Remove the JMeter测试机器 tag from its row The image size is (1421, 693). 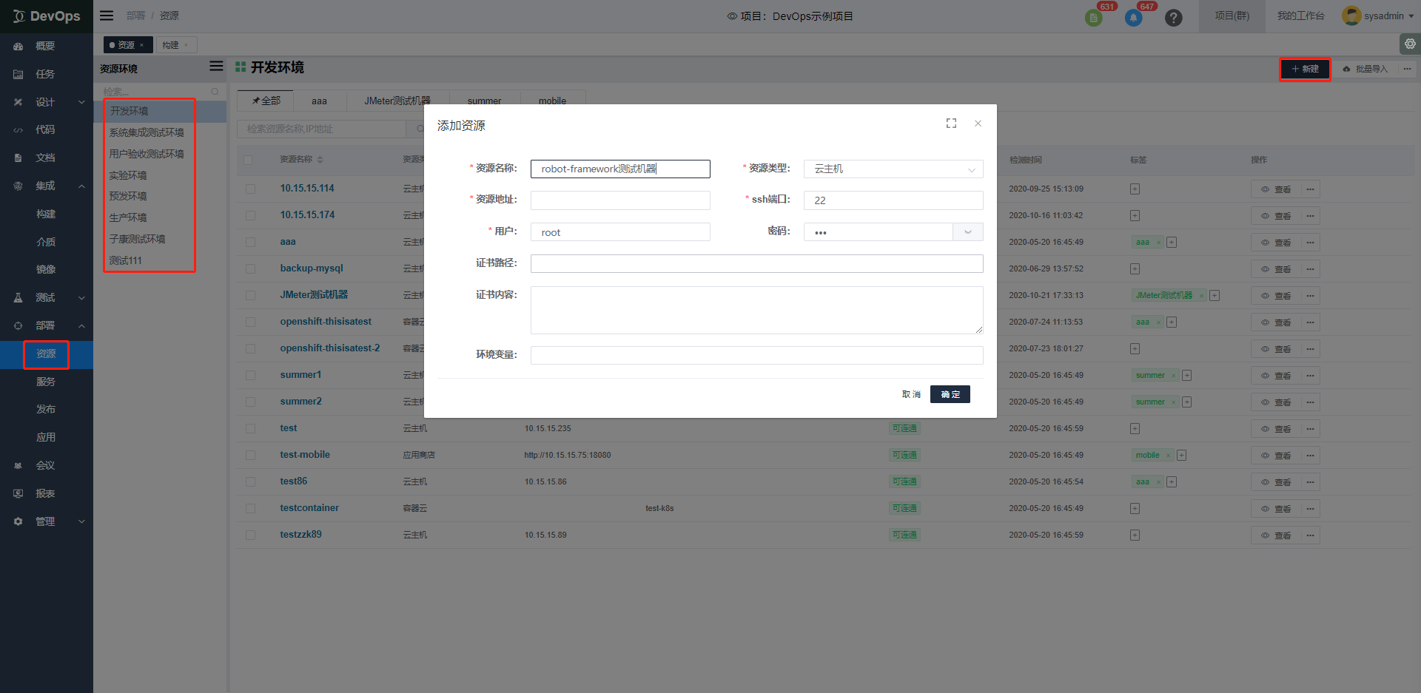[x=1201, y=296]
